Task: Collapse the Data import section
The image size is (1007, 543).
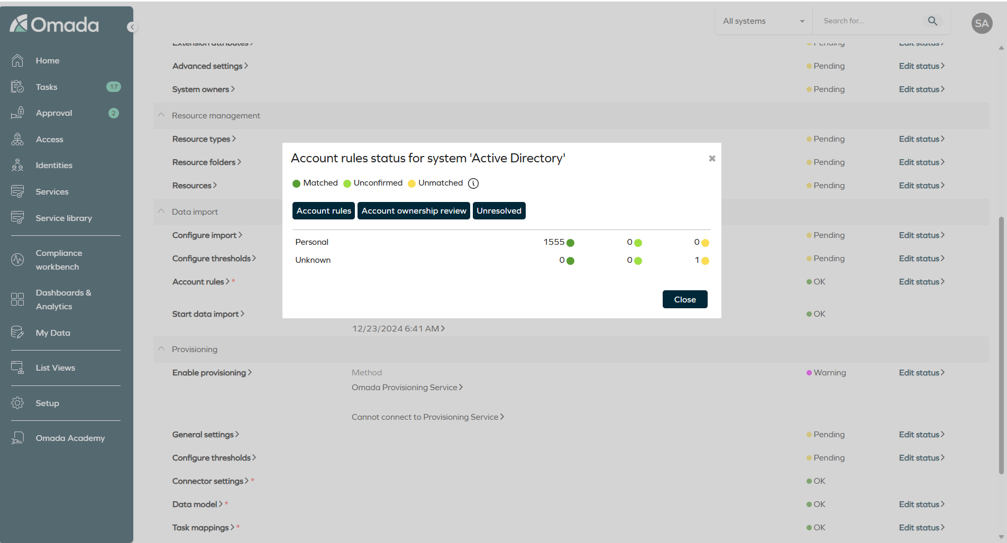Action: [x=161, y=211]
